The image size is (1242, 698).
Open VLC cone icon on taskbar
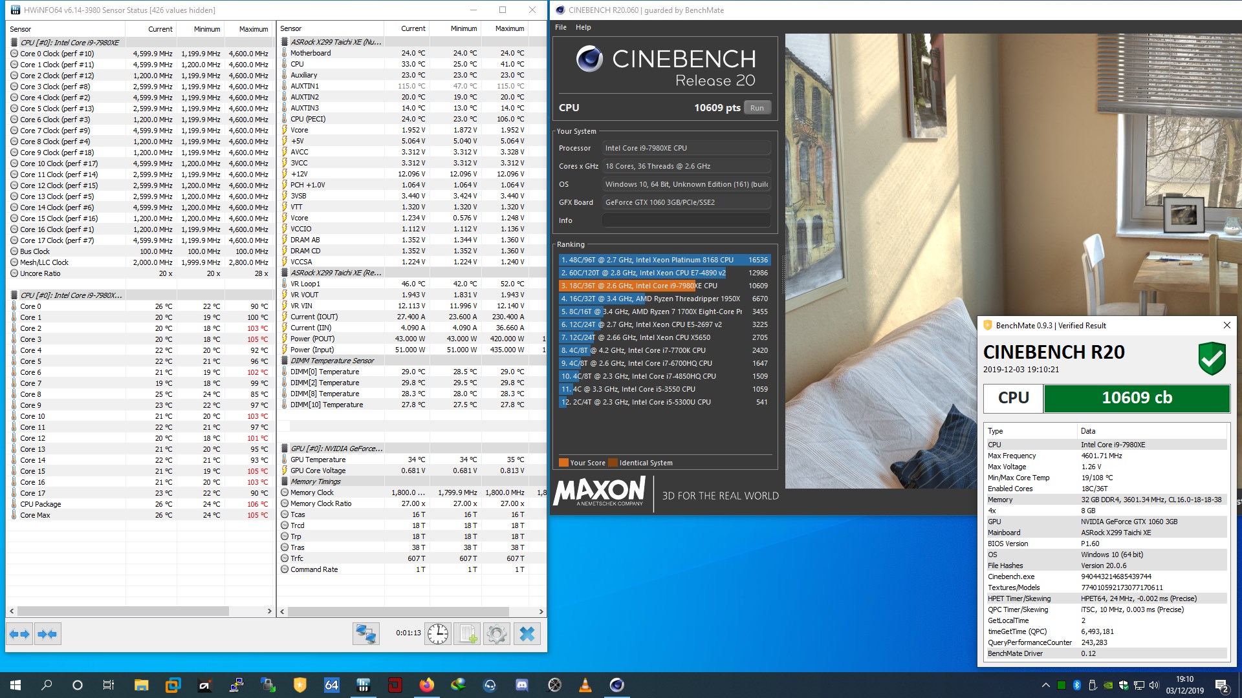[585, 685]
